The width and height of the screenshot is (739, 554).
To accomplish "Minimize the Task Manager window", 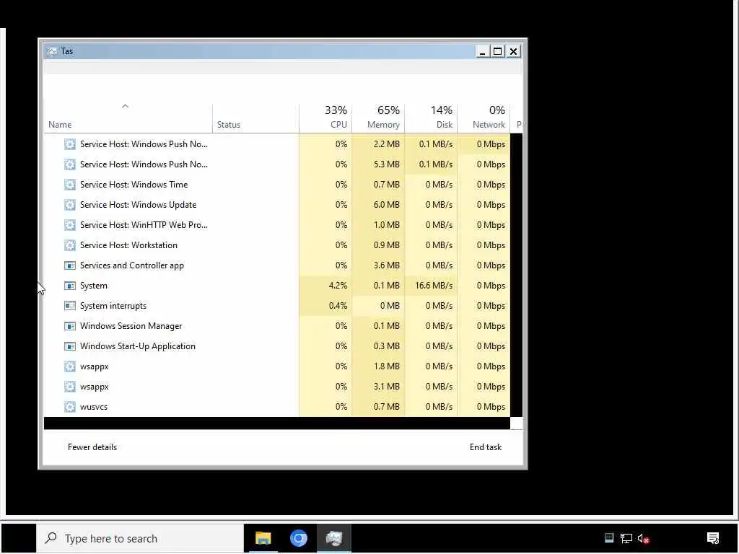I will tap(482, 51).
